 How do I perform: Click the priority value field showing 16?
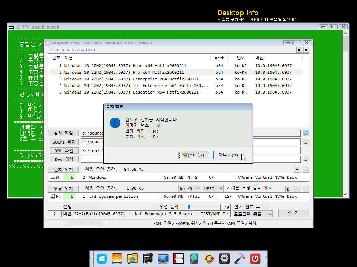(x=226, y=207)
